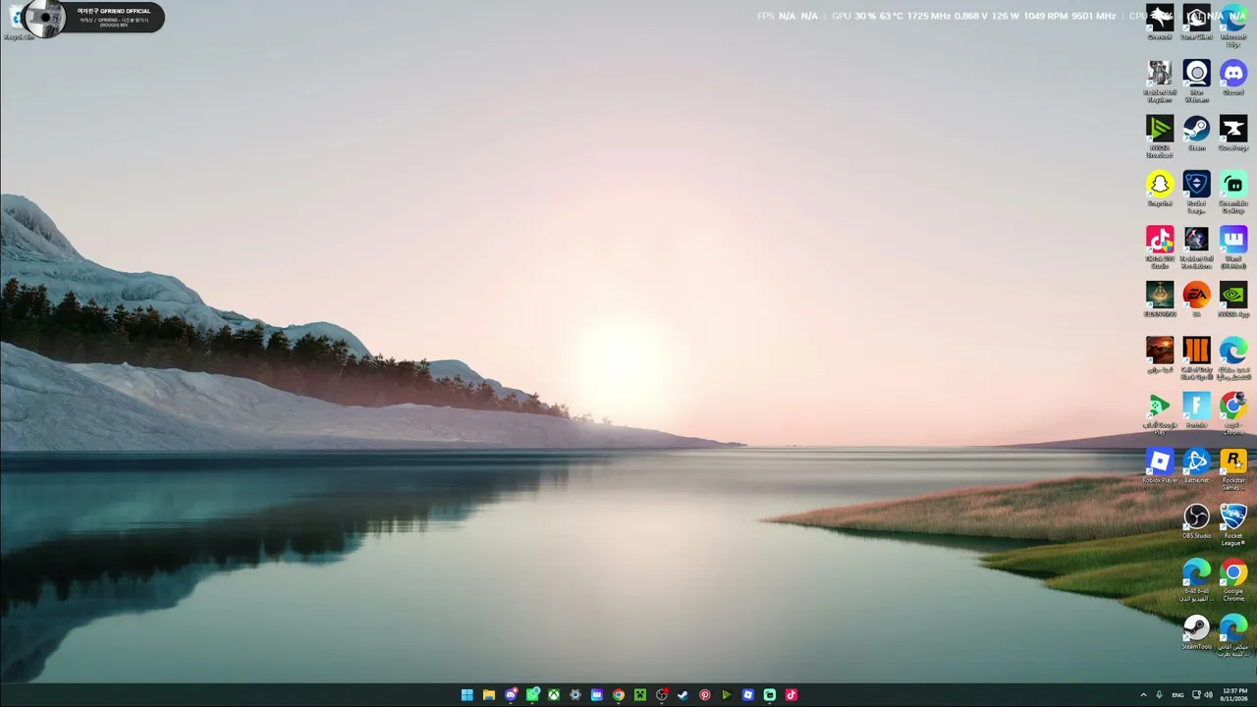Open the clock and date flyout
Image resolution: width=1257 pixels, height=707 pixels.
pos(1235,695)
